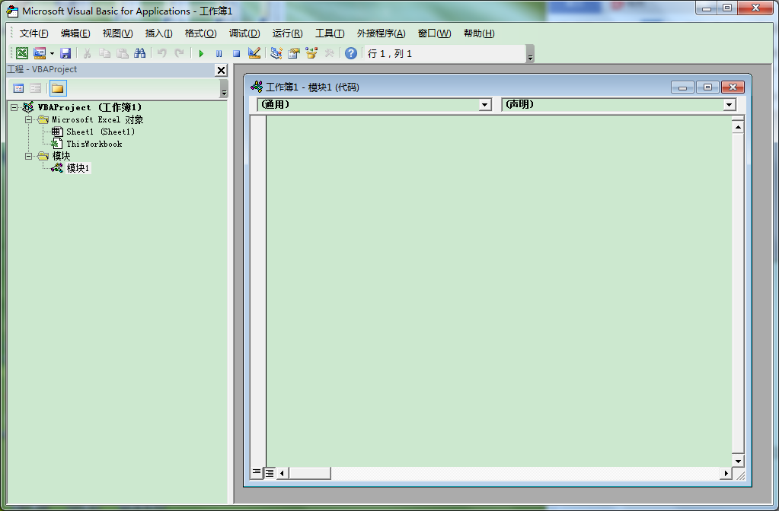Open the 视图(V) menu
Viewport: 779px width, 511px height.
click(x=118, y=33)
